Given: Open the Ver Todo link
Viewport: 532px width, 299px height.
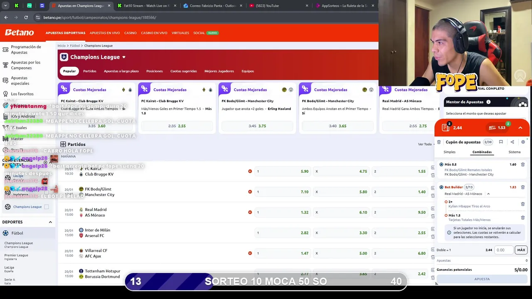Looking at the screenshot, I should click(x=425, y=144).
